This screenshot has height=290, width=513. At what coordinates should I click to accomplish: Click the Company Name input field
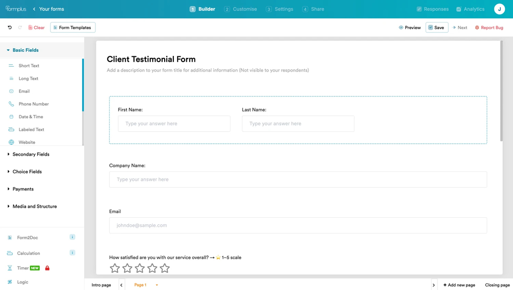[298, 179]
